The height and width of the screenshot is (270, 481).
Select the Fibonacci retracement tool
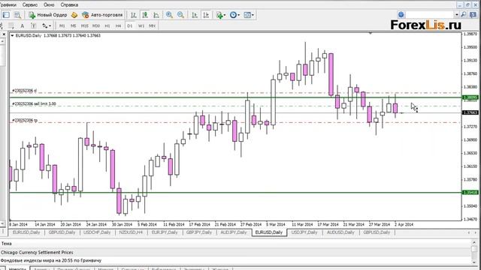pyautogui.click(x=11, y=25)
